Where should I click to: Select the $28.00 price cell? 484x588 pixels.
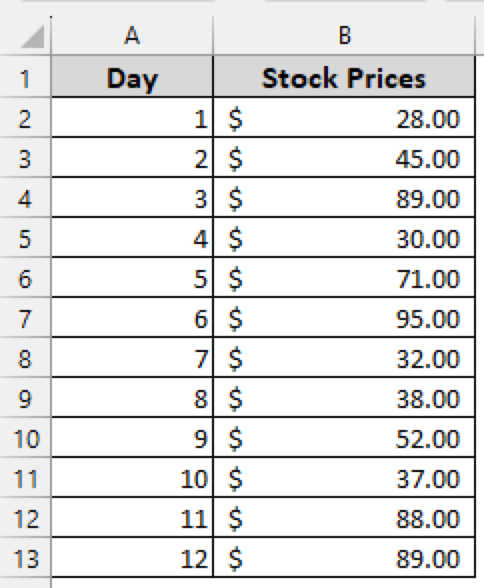coord(344,119)
